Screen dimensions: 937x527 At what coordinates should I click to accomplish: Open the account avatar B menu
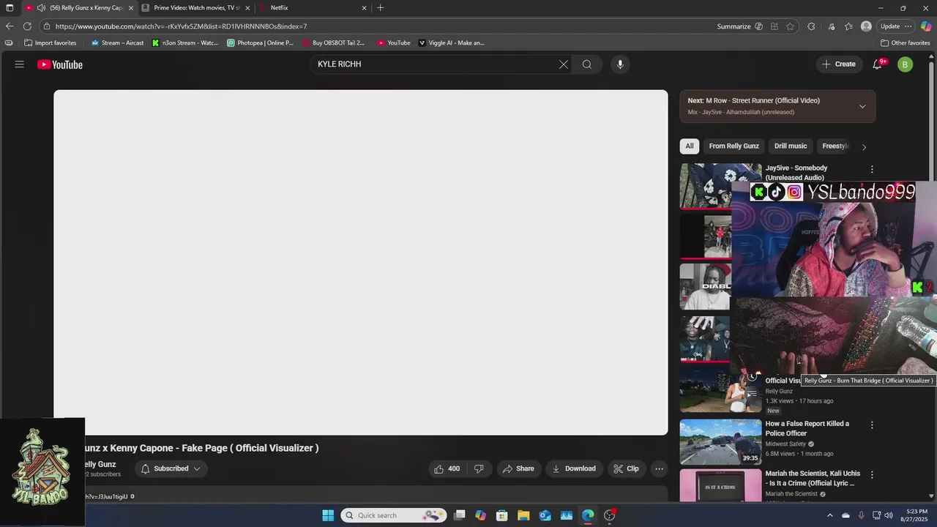coord(906,64)
